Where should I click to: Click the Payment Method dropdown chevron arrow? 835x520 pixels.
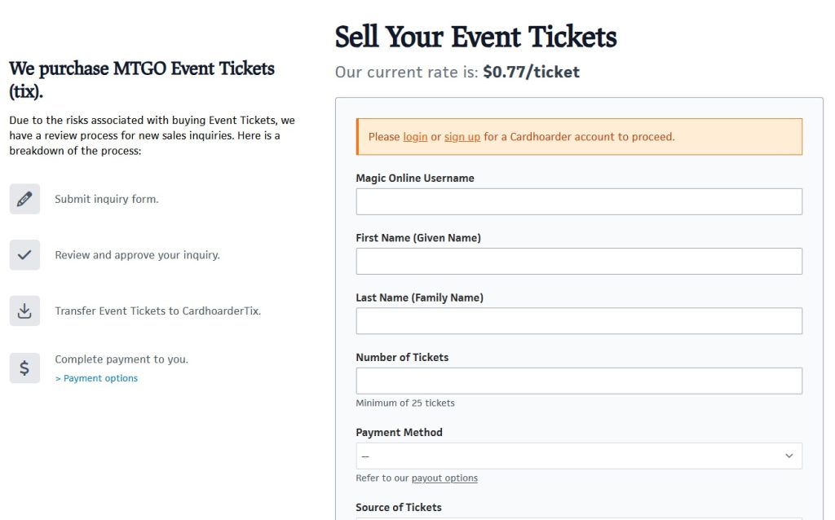point(789,456)
